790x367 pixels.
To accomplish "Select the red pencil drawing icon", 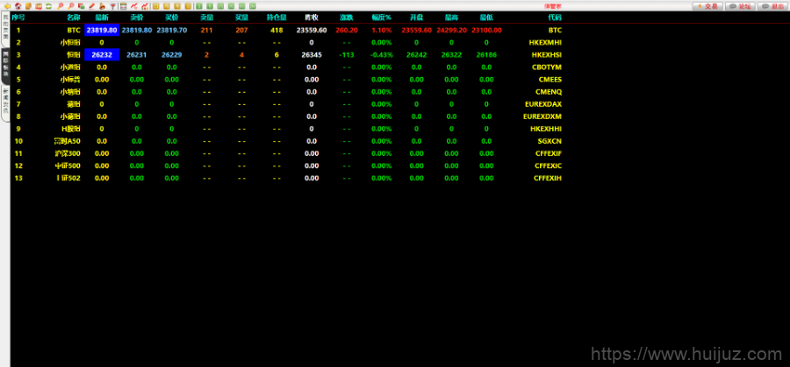I will pos(91,6).
